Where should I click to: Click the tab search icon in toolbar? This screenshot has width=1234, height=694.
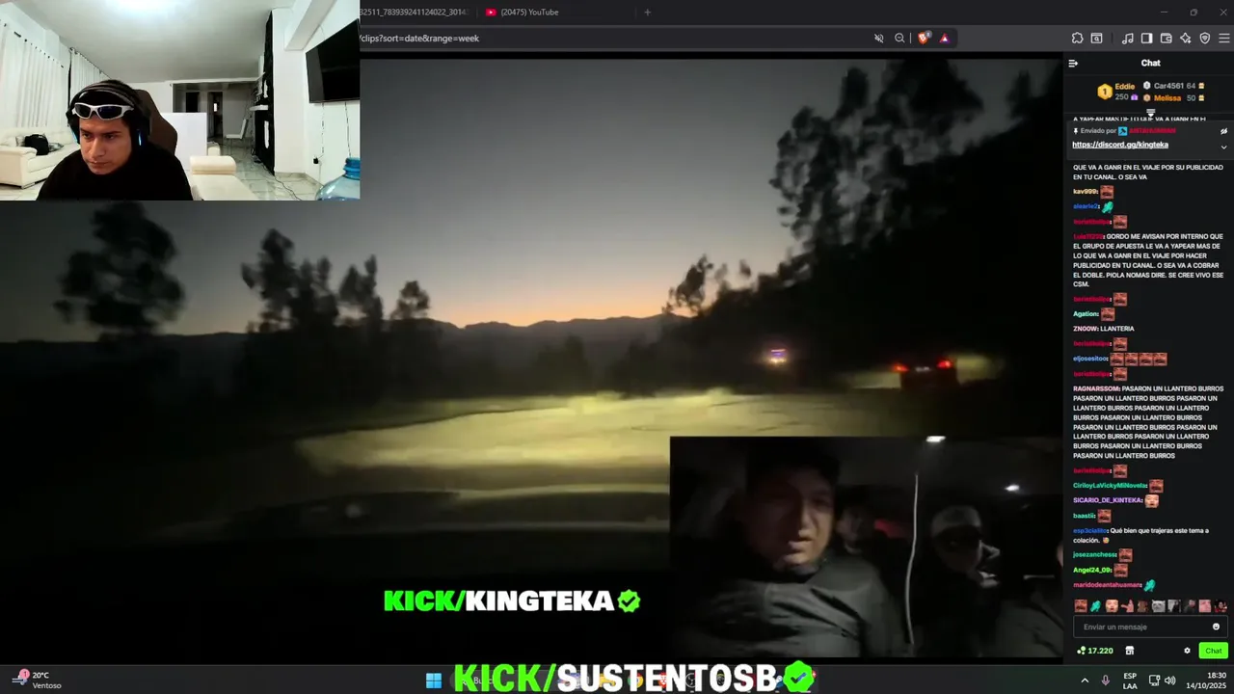[1096, 39]
